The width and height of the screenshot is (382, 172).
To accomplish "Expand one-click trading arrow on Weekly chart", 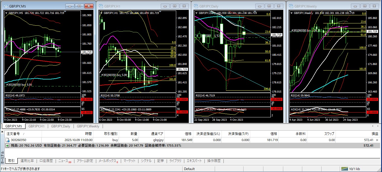I will [x=292, y=13].
